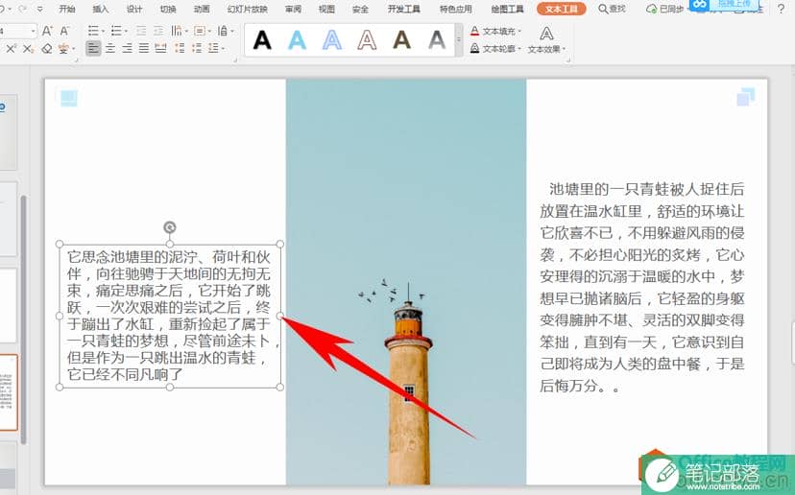Switch to the 切换 tab
Screen dimensions: 795x495
(168, 9)
